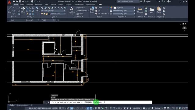Select the Rotate tool in Modify panel
The height and width of the screenshot is (110, 195).
pos(30,8)
